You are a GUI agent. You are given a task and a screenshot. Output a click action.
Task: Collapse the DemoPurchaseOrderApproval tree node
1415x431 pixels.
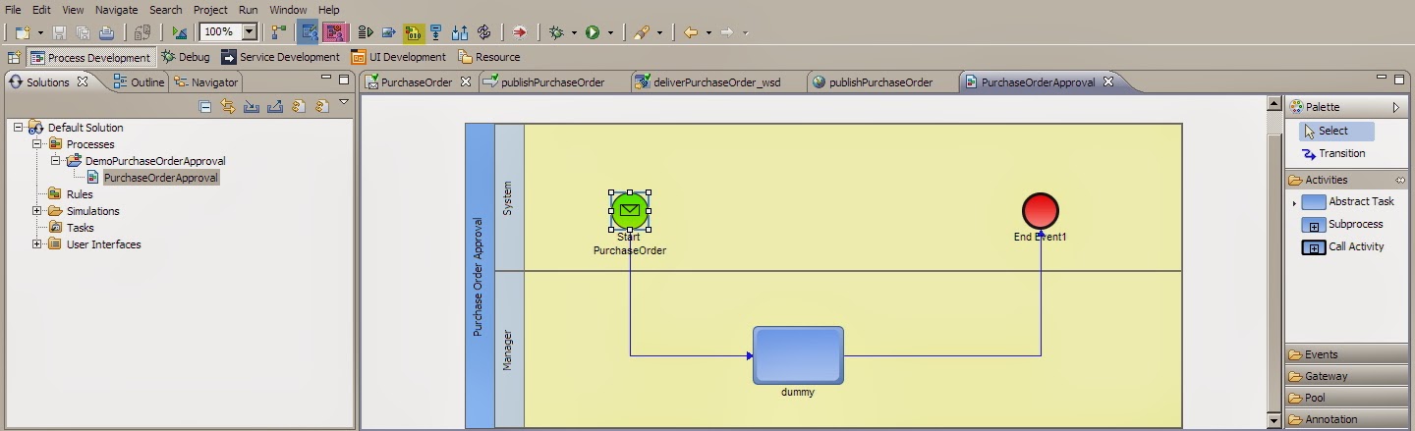[56, 160]
